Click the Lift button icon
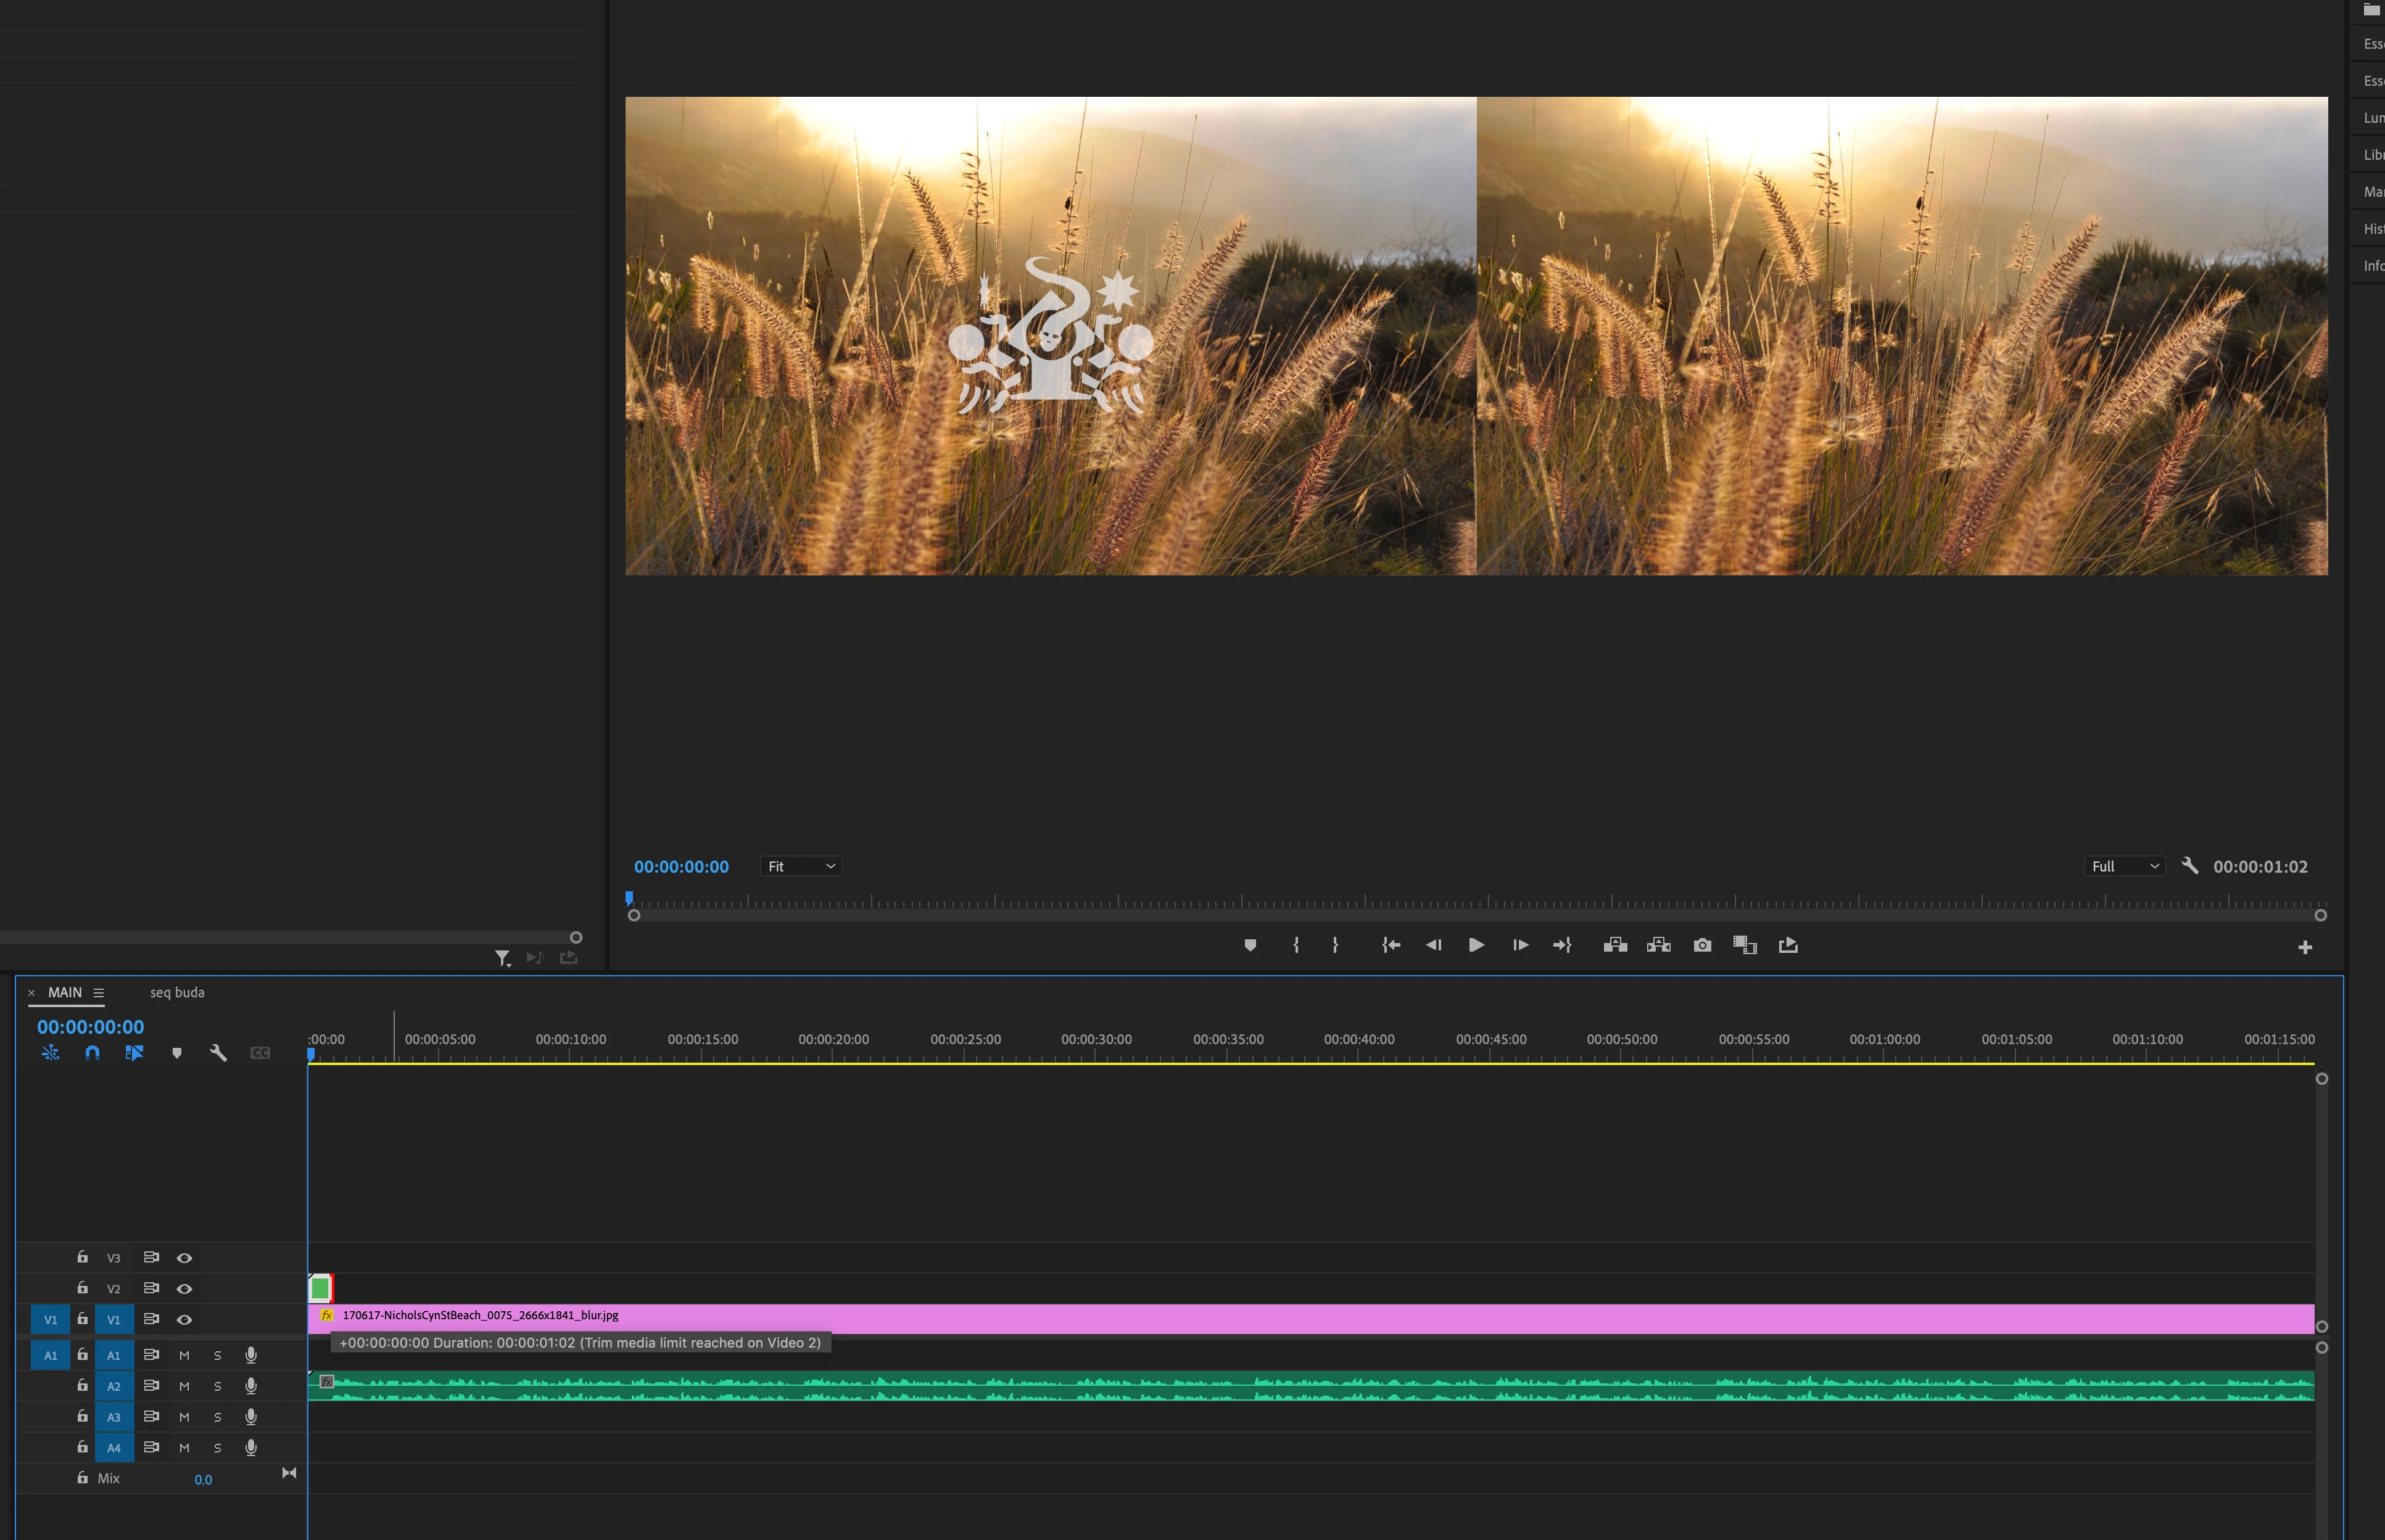This screenshot has width=2385, height=1540. coord(1615,945)
